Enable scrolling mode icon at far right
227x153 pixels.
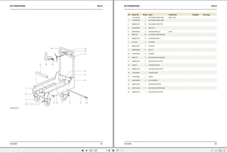(x=224, y=150)
